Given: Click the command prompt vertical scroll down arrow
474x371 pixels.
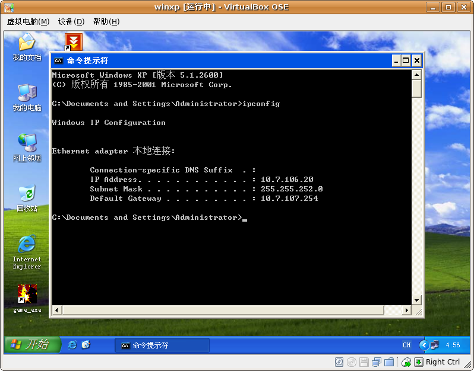Looking at the screenshot, I should coord(416,300).
